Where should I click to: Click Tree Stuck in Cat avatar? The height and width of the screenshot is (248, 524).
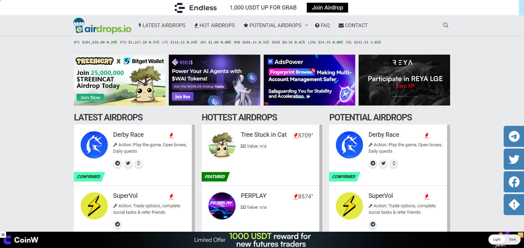click(222, 145)
